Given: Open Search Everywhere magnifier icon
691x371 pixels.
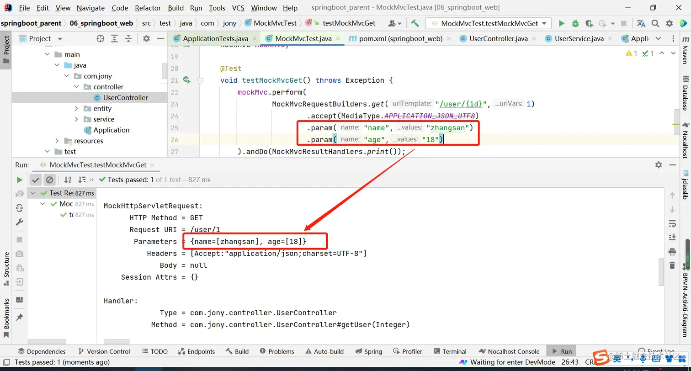Looking at the screenshot, I should tap(655, 23).
